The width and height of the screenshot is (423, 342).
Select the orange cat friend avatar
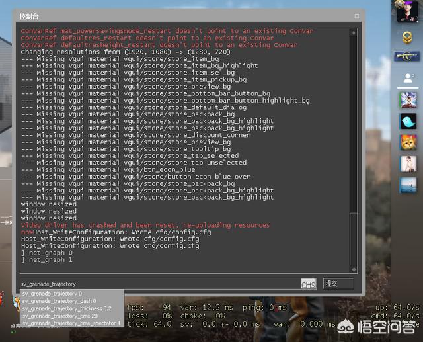pos(408,142)
